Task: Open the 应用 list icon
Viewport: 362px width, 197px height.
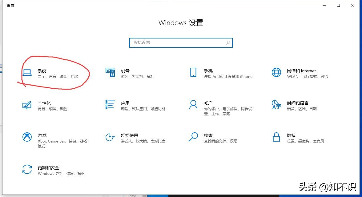Action: pos(110,105)
